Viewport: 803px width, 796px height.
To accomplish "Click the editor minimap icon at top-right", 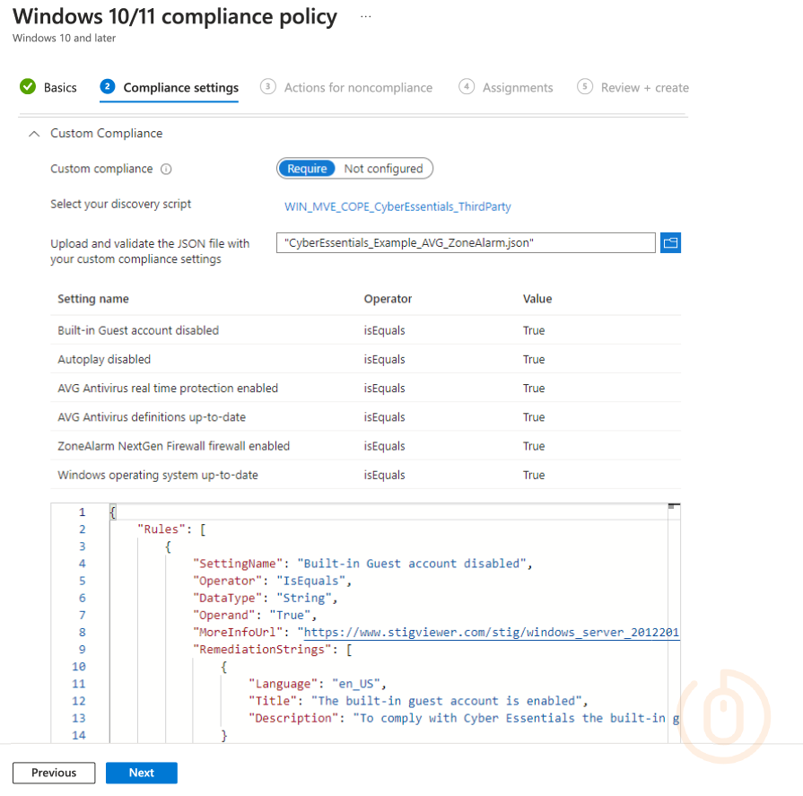I will pyautogui.click(x=673, y=508).
